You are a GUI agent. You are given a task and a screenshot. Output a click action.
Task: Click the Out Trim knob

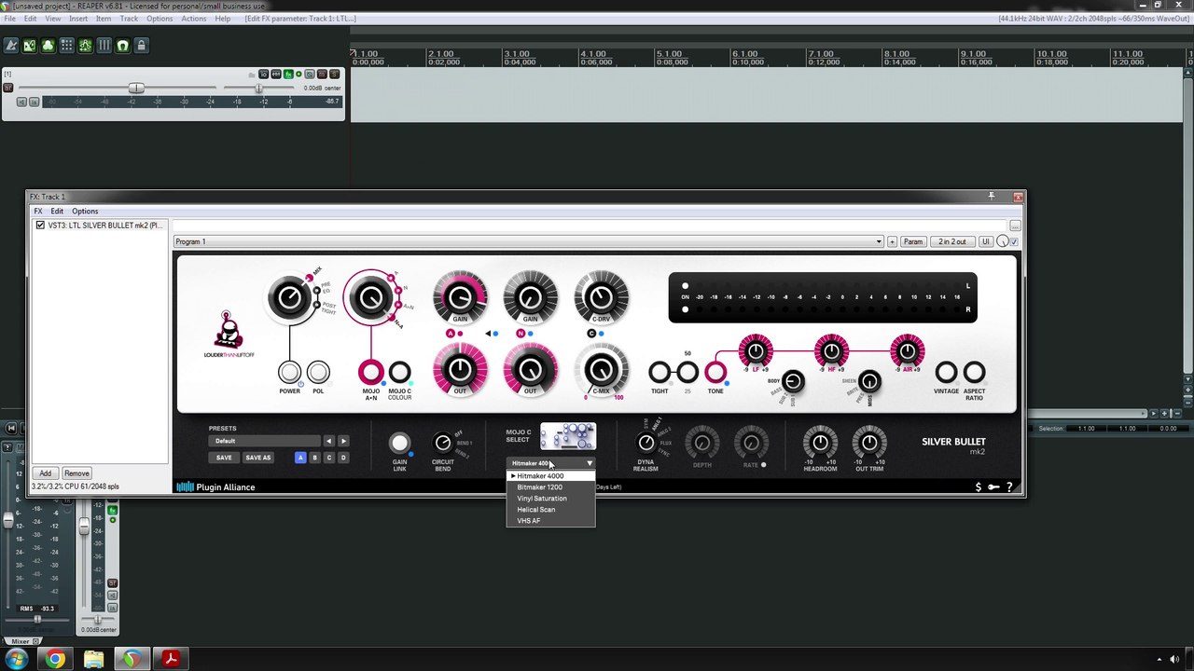868,443
